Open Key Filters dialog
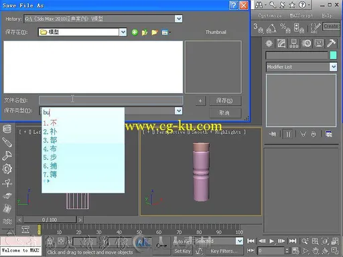The image size is (343, 257). 224,251
